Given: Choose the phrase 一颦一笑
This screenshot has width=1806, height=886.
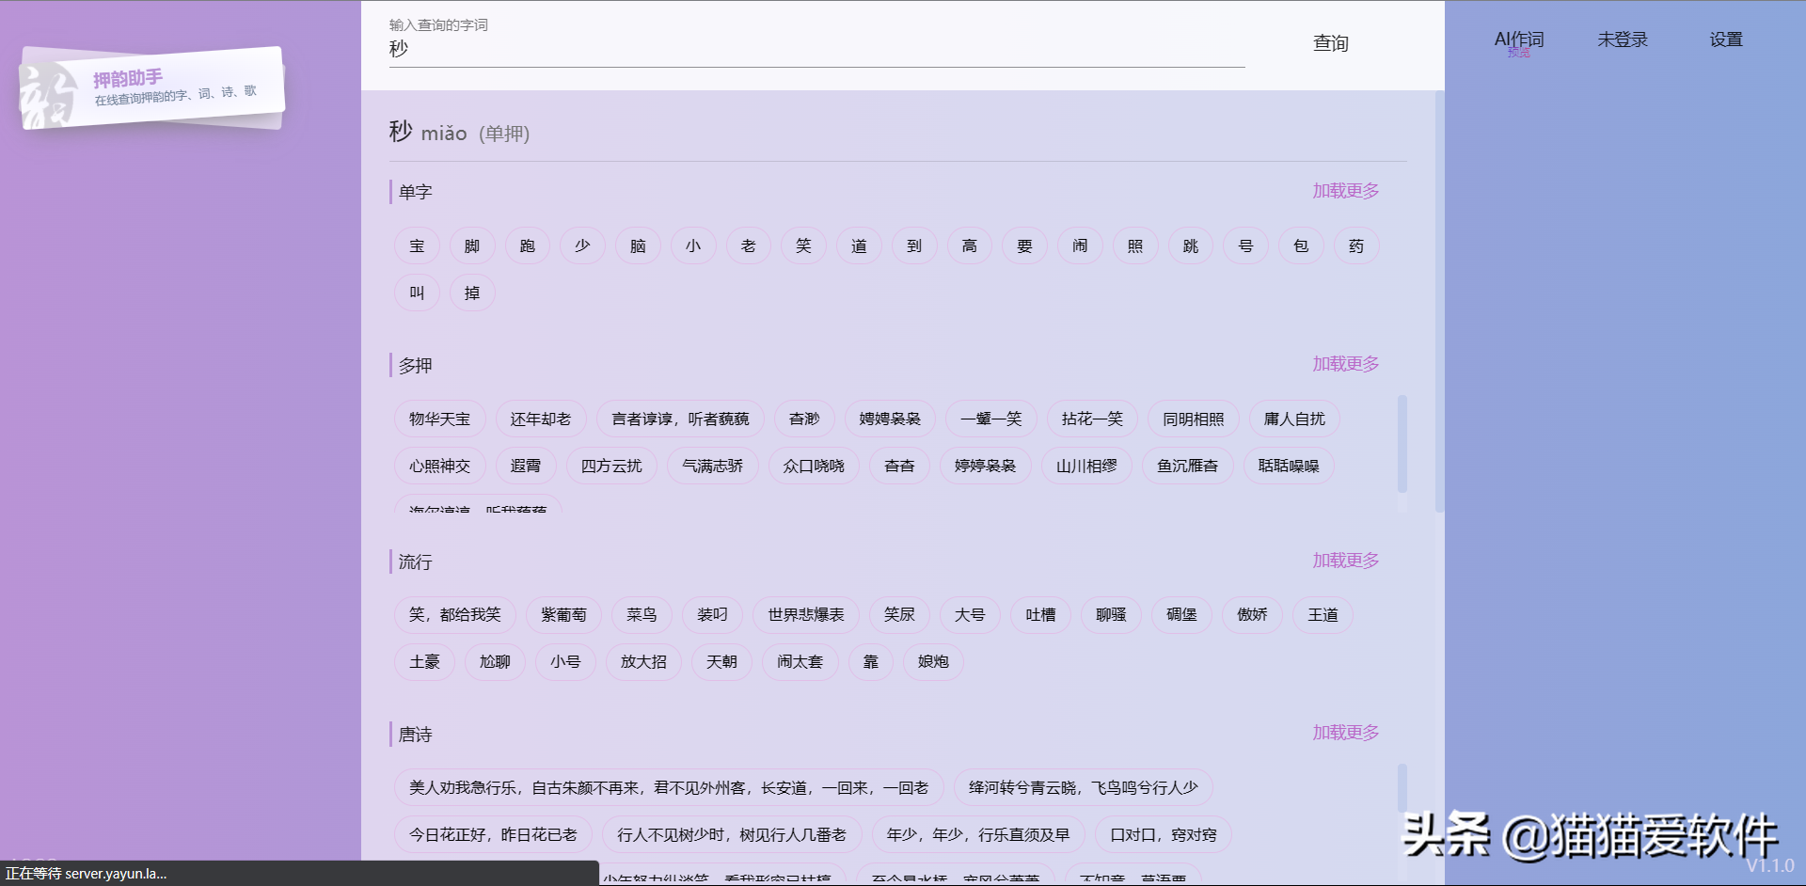Looking at the screenshot, I should (990, 419).
